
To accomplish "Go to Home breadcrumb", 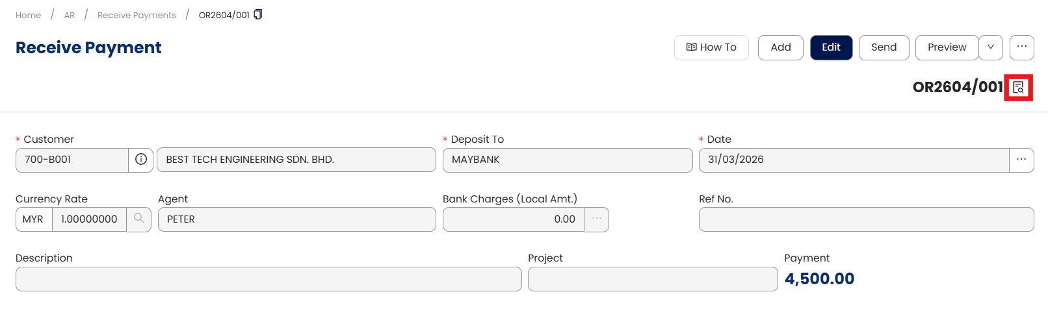I will (x=28, y=15).
